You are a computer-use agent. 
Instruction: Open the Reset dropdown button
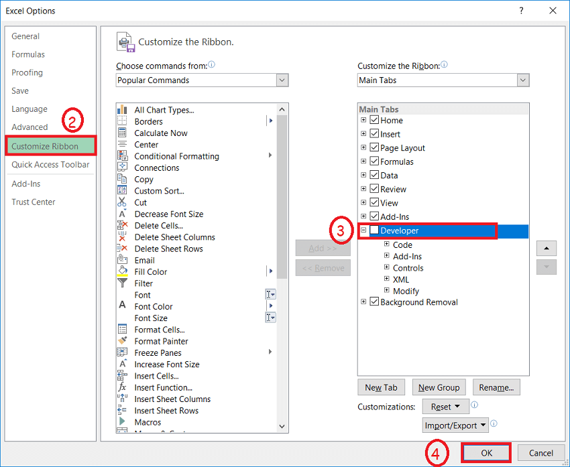(x=445, y=406)
